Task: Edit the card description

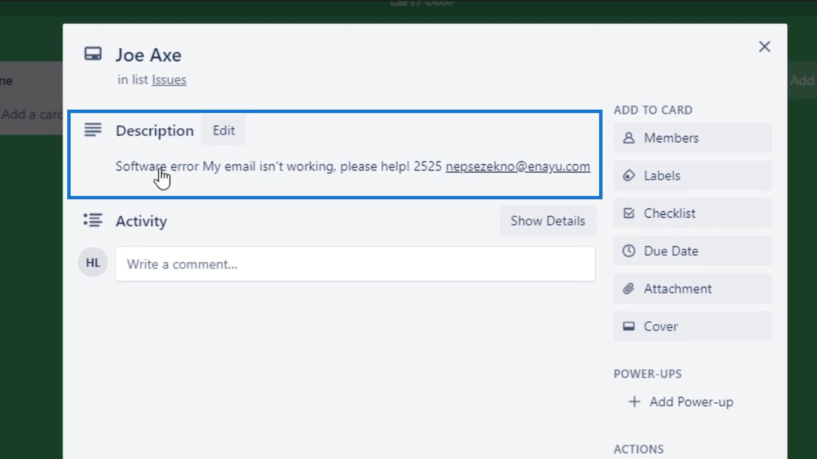Action: pyautogui.click(x=223, y=130)
